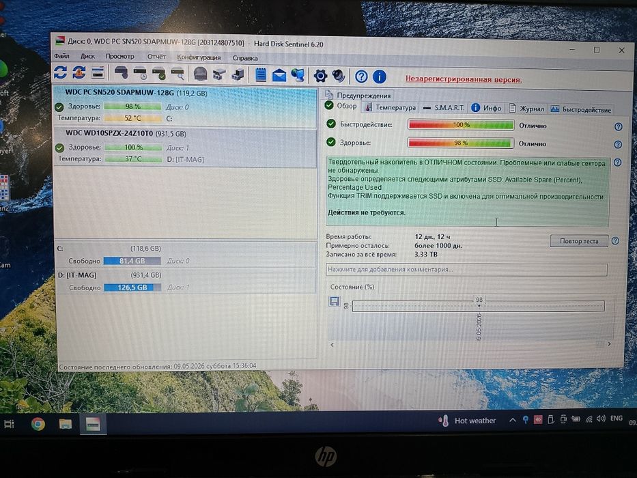Click the blue info circle toolbar icon
The height and width of the screenshot is (478, 637).
(380, 76)
